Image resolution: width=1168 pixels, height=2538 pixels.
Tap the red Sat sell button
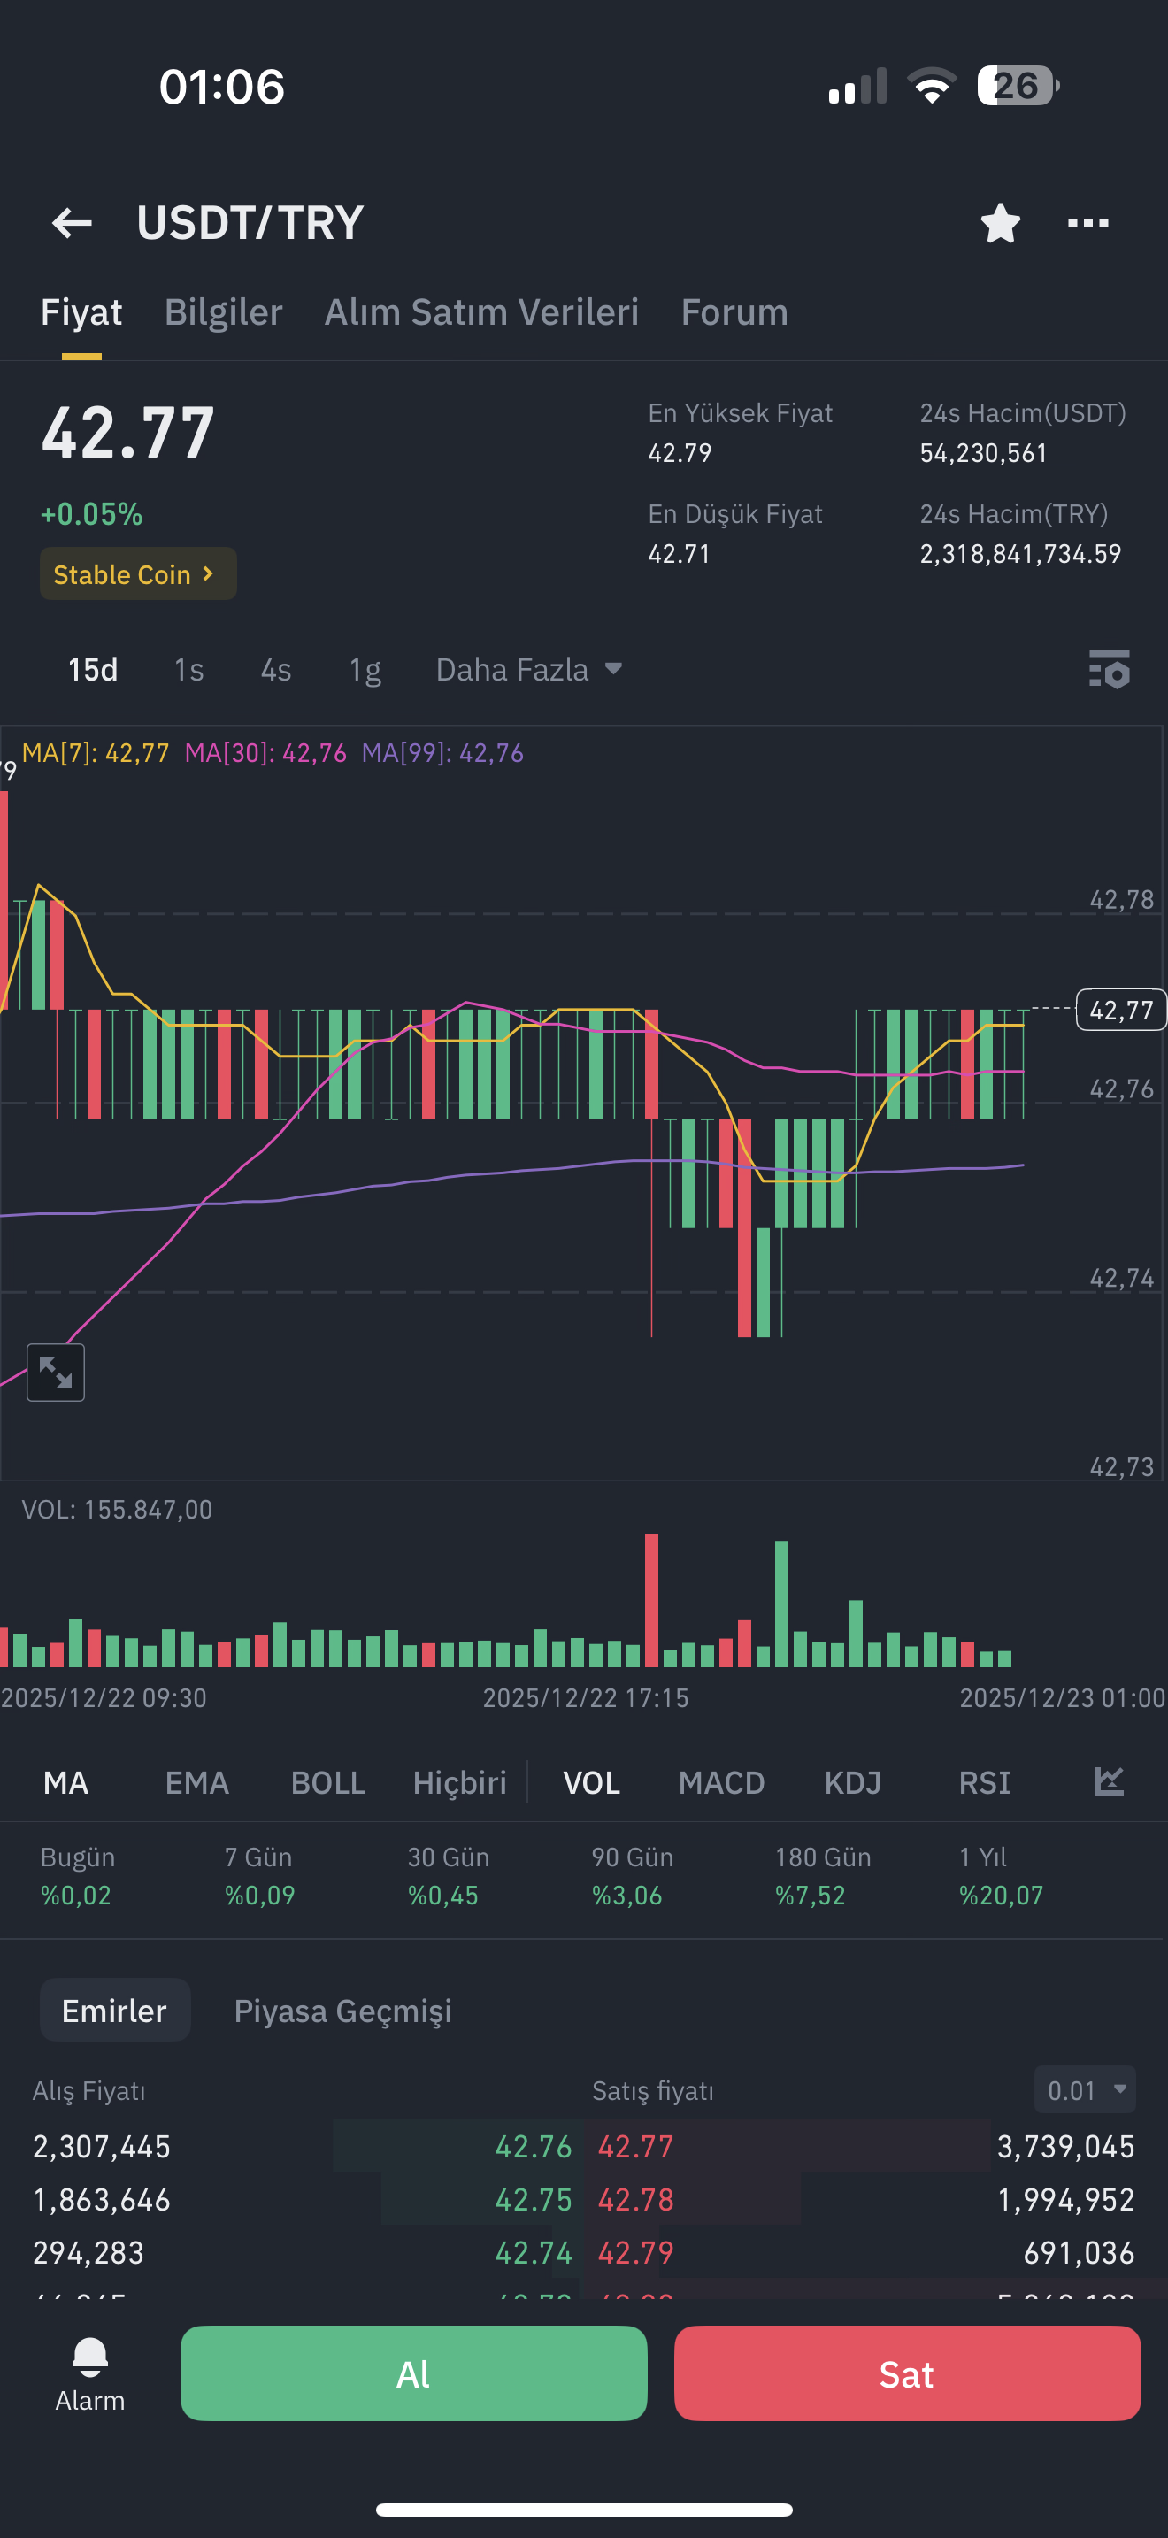[907, 2373]
